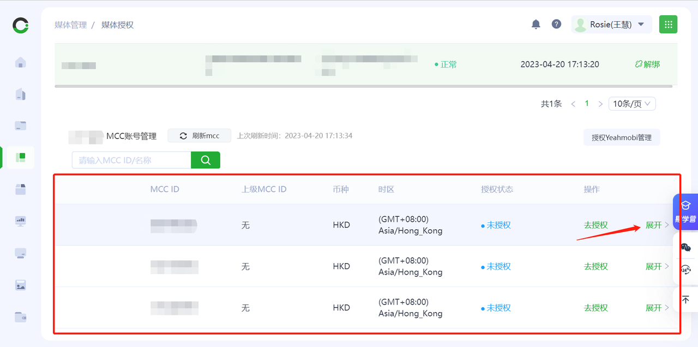698x347 pixels.
Task: Open the 10条/页 page size dropdown
Action: point(632,104)
